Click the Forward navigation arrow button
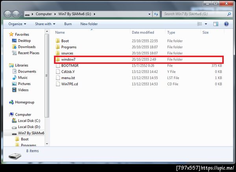 [x=16, y=14]
